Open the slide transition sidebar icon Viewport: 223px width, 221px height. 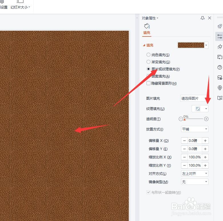pyautogui.click(x=220, y=57)
